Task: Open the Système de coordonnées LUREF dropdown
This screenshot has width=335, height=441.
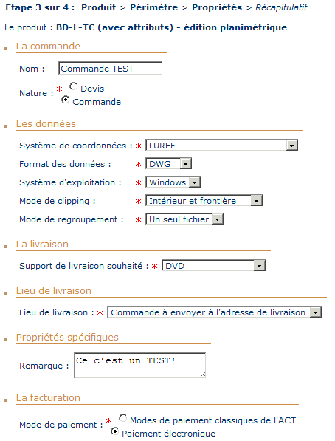Action: (222, 145)
